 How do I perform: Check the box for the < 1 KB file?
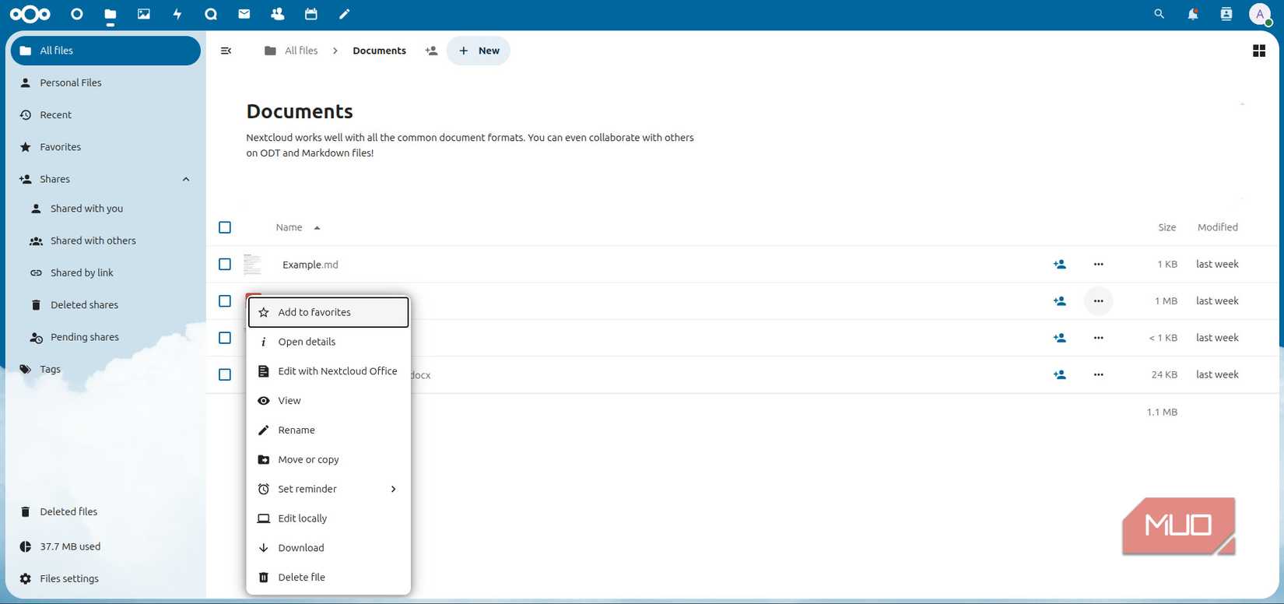[x=225, y=338]
